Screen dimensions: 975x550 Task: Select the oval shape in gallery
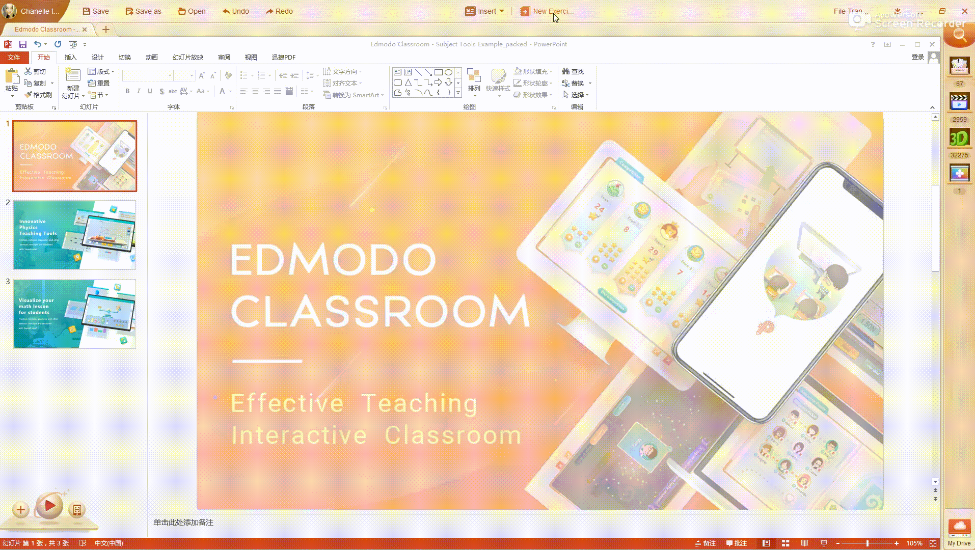pos(448,72)
